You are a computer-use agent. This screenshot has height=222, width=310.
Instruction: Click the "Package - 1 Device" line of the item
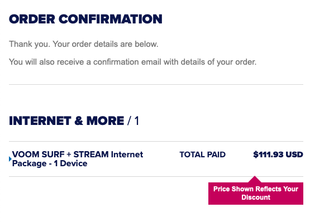[50, 163]
